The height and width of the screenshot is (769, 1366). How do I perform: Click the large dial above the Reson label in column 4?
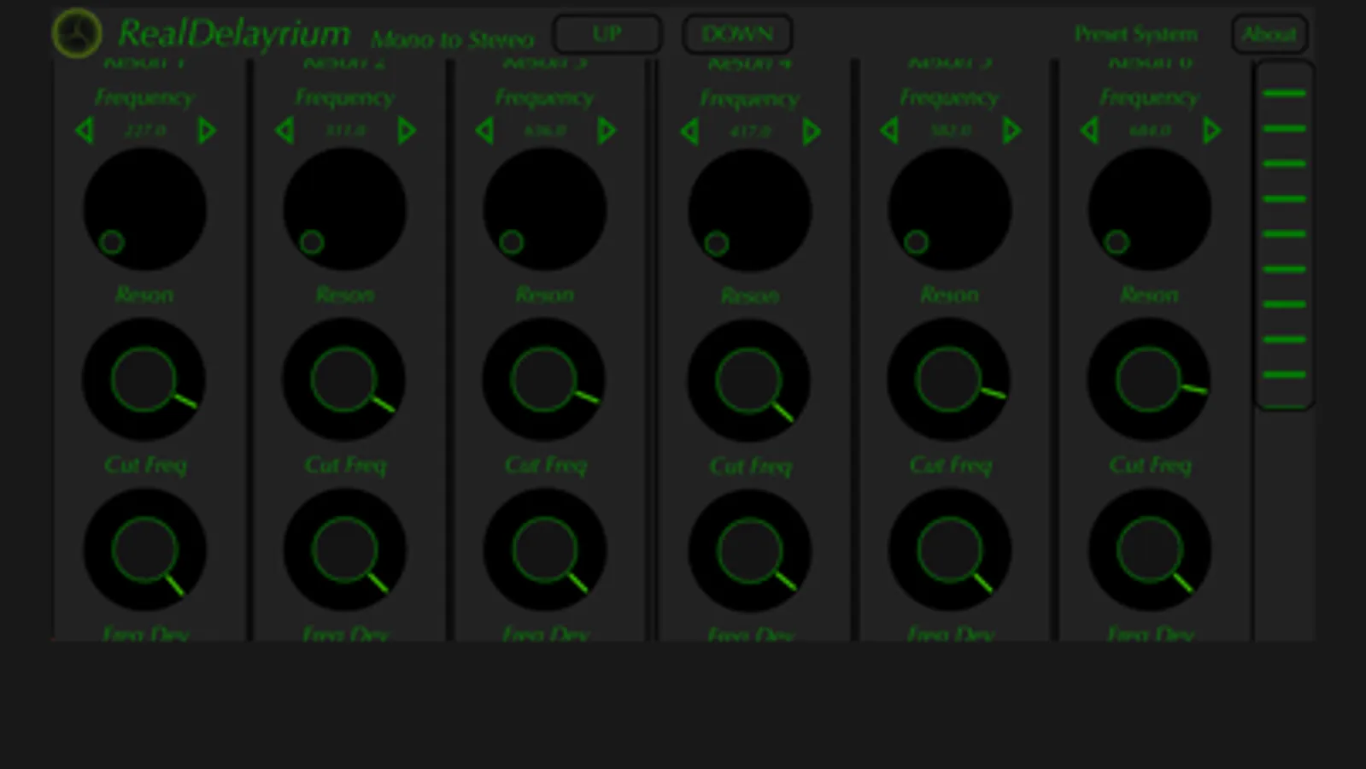click(750, 210)
